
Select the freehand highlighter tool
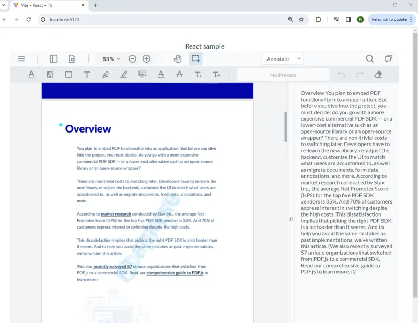(x=106, y=75)
